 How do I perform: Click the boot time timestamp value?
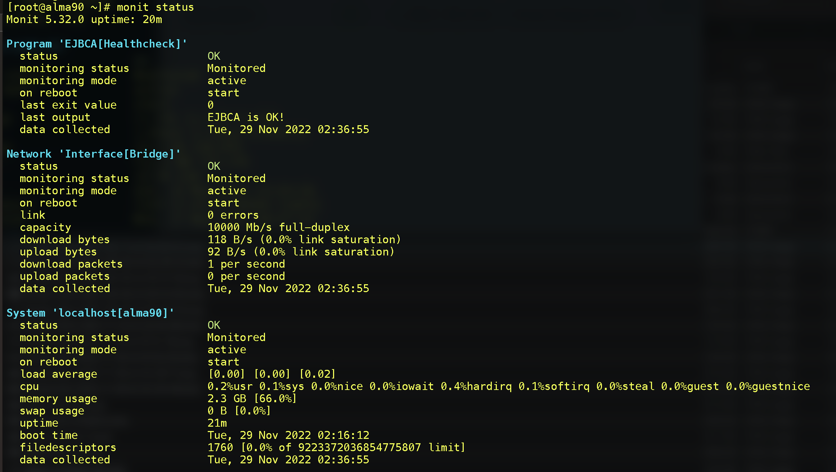coord(288,435)
